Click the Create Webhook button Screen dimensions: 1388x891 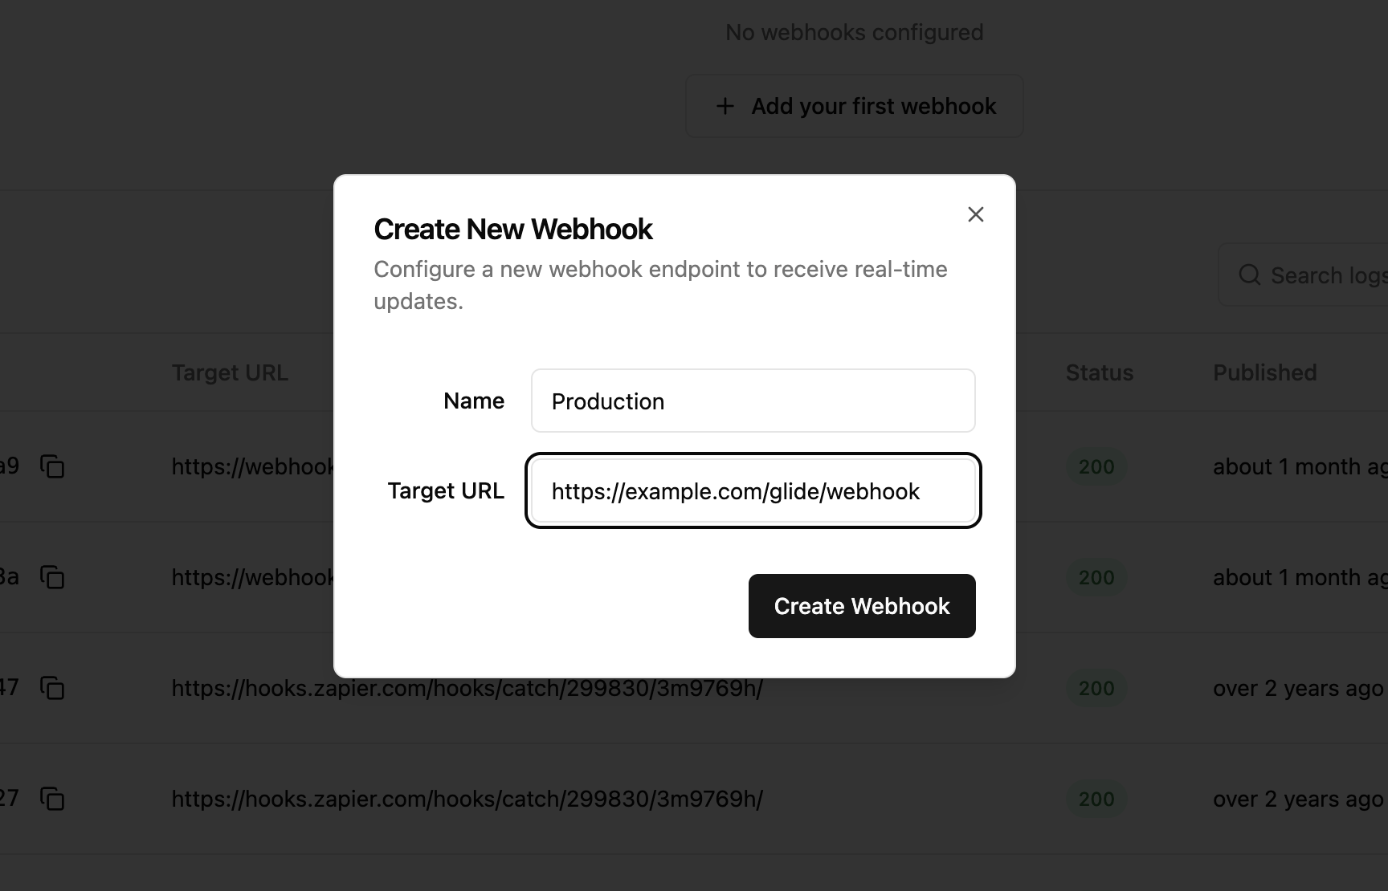coord(862,606)
